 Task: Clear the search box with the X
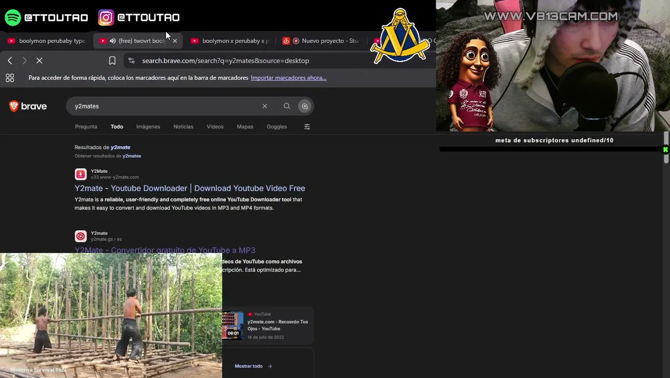265,106
